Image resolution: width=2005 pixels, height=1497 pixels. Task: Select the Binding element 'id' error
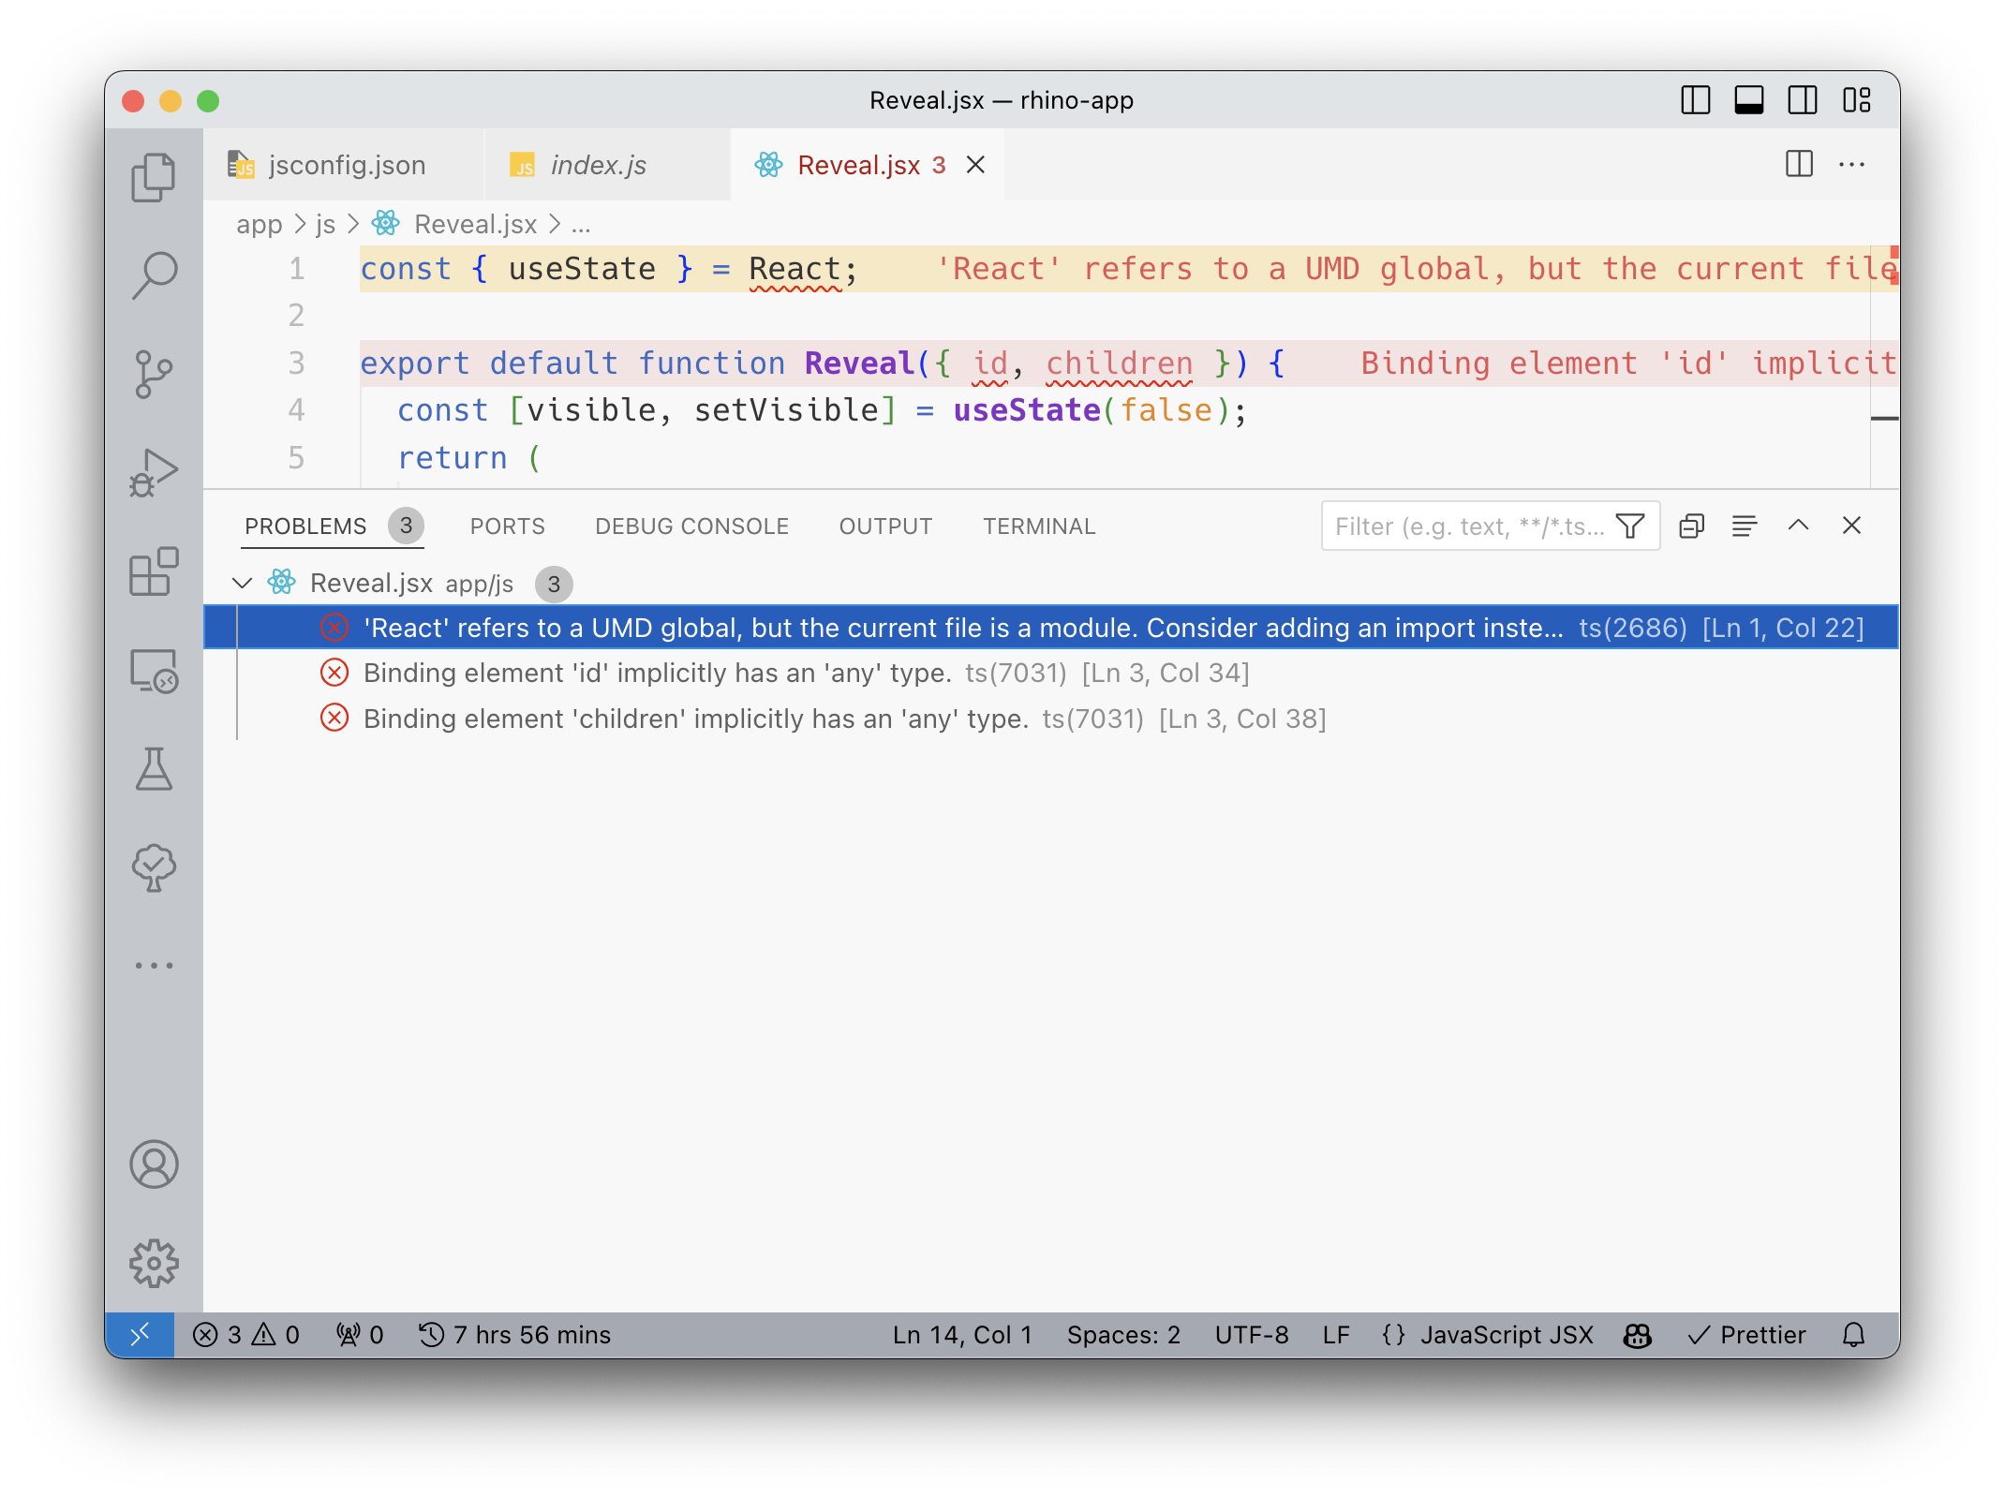pos(1051,673)
